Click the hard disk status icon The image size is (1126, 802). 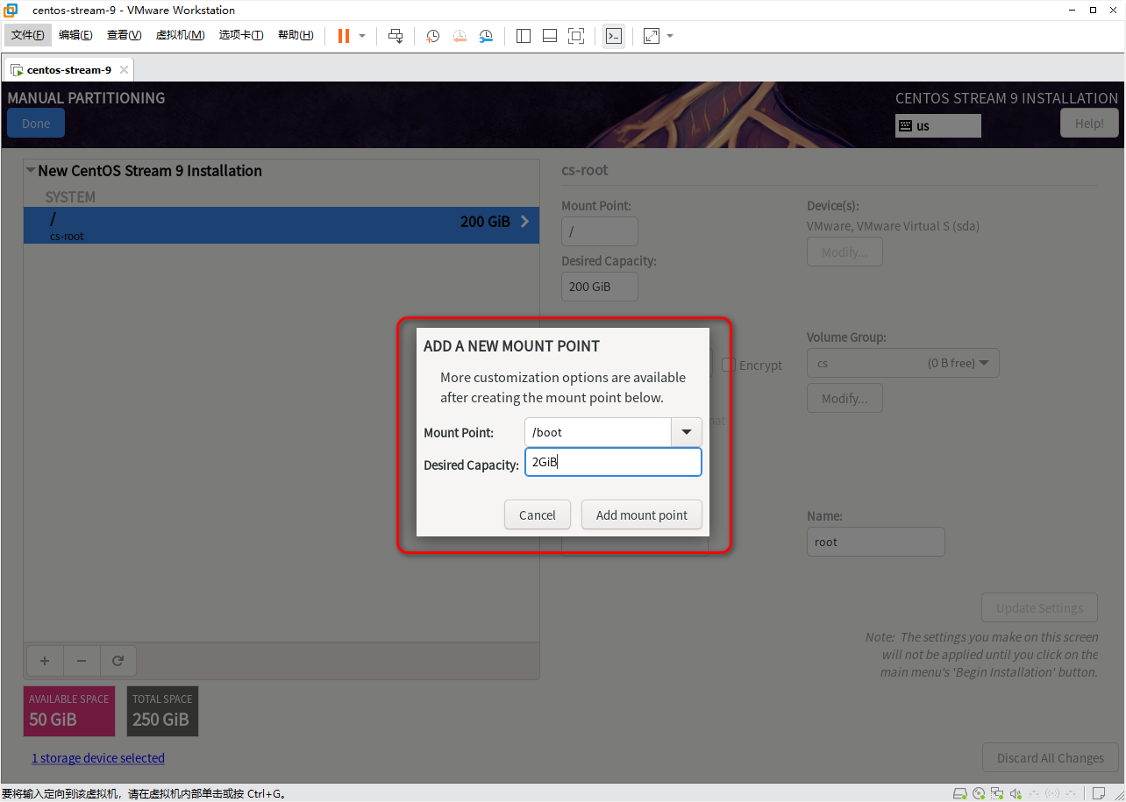pos(959,794)
